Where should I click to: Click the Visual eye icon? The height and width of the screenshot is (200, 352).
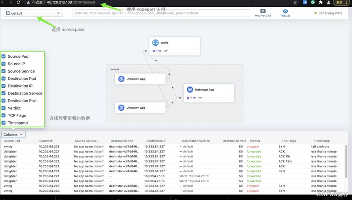pos(285,11)
